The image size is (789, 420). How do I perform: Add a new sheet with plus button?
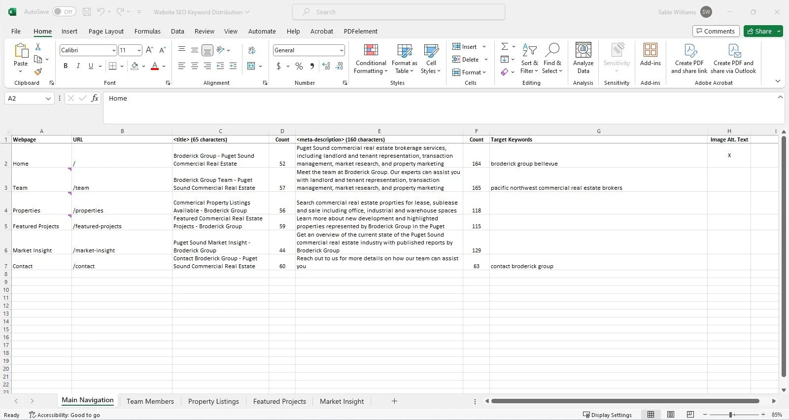[x=394, y=401]
